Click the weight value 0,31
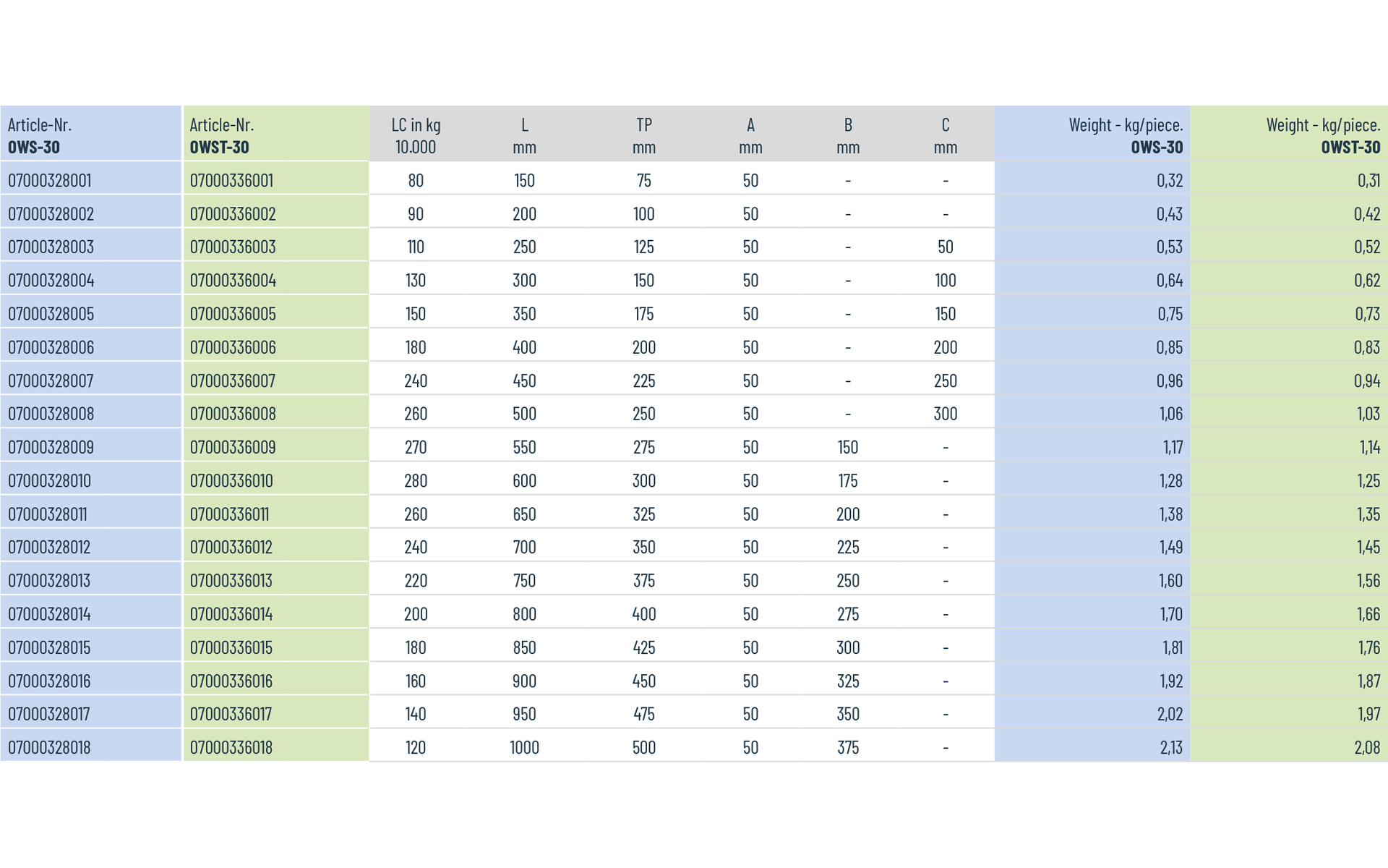 (1368, 180)
